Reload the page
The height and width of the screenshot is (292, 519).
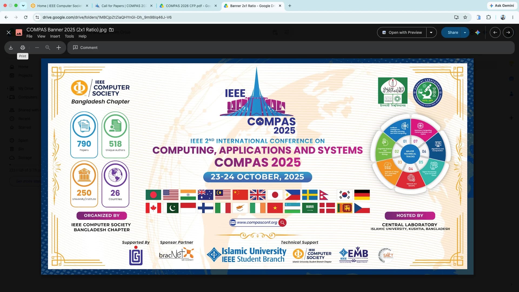tap(26, 17)
